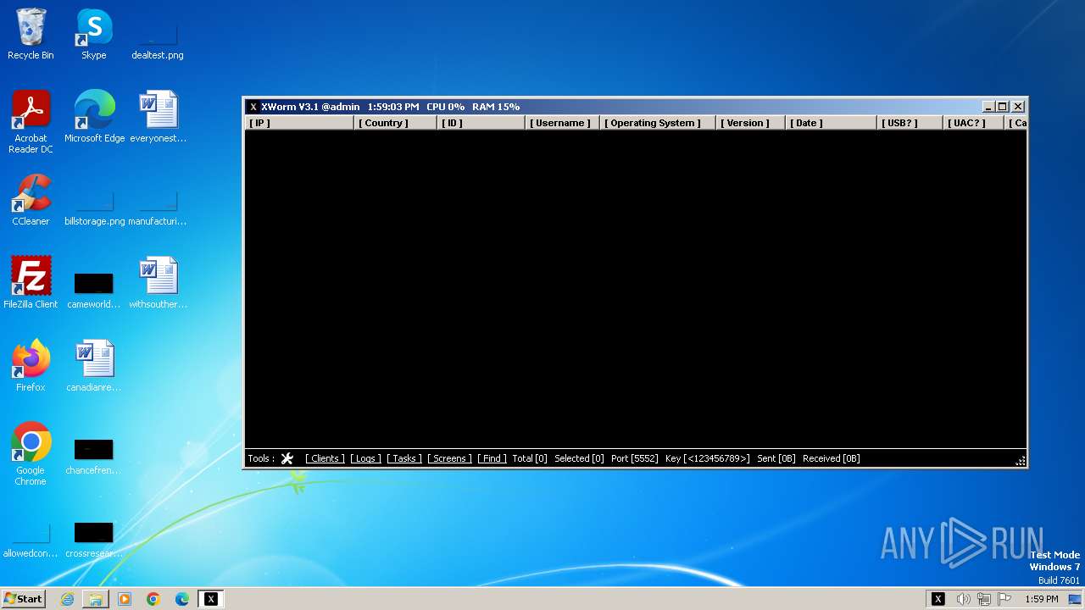Image resolution: width=1085 pixels, height=610 pixels.
Task: Open the volume tray icon
Action: tap(963, 599)
